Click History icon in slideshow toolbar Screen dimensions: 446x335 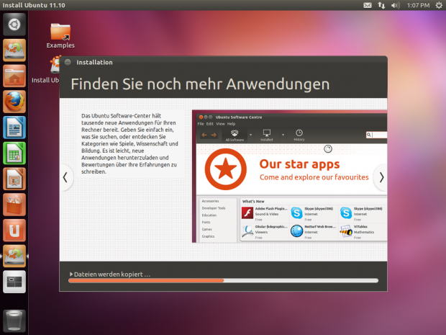(299, 135)
